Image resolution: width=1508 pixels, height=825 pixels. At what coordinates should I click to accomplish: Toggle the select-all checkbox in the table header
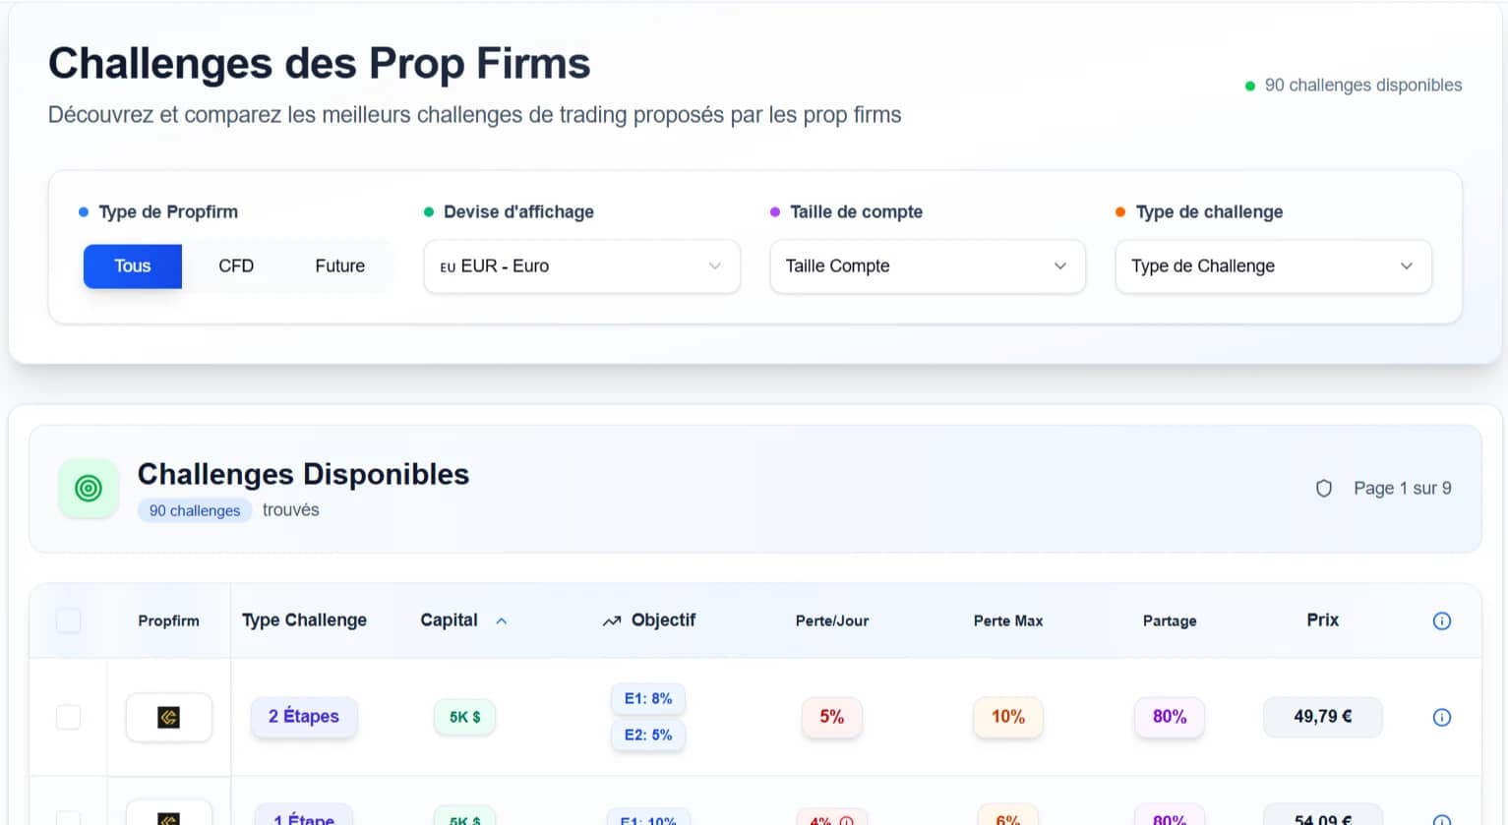68,620
